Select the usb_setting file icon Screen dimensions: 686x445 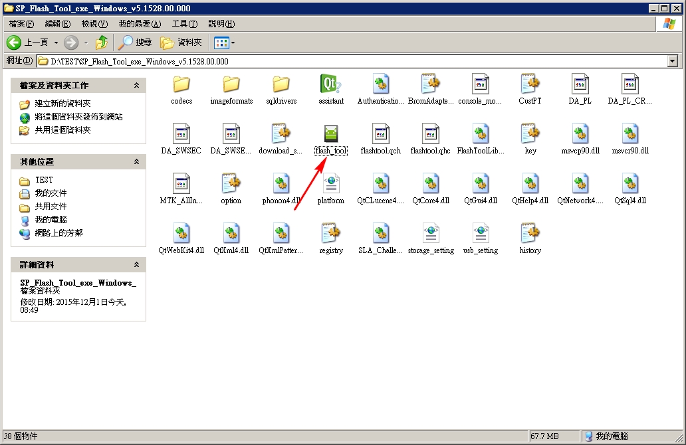coord(481,233)
